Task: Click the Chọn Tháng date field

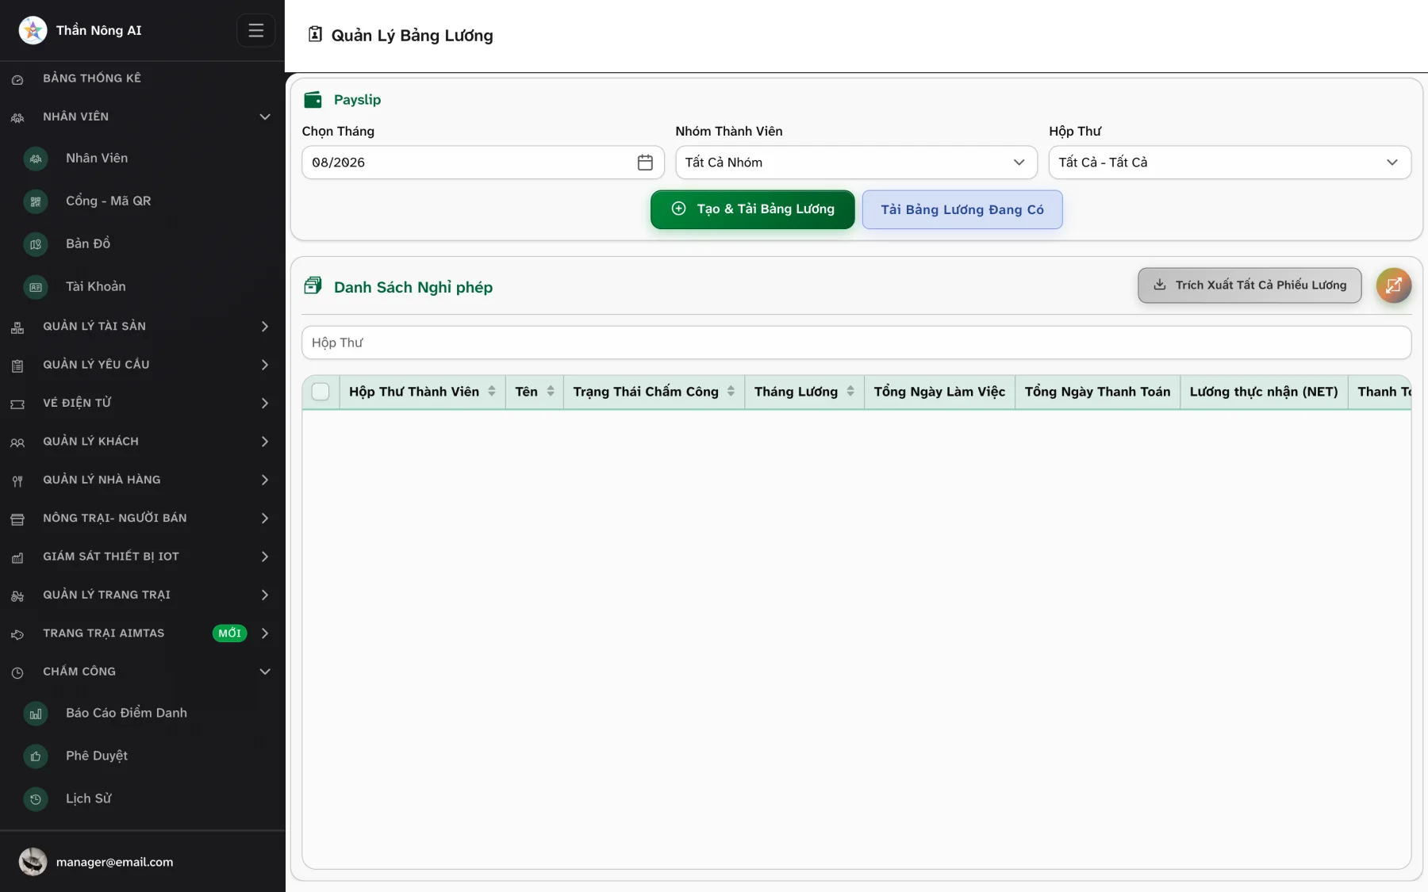Action: point(482,162)
